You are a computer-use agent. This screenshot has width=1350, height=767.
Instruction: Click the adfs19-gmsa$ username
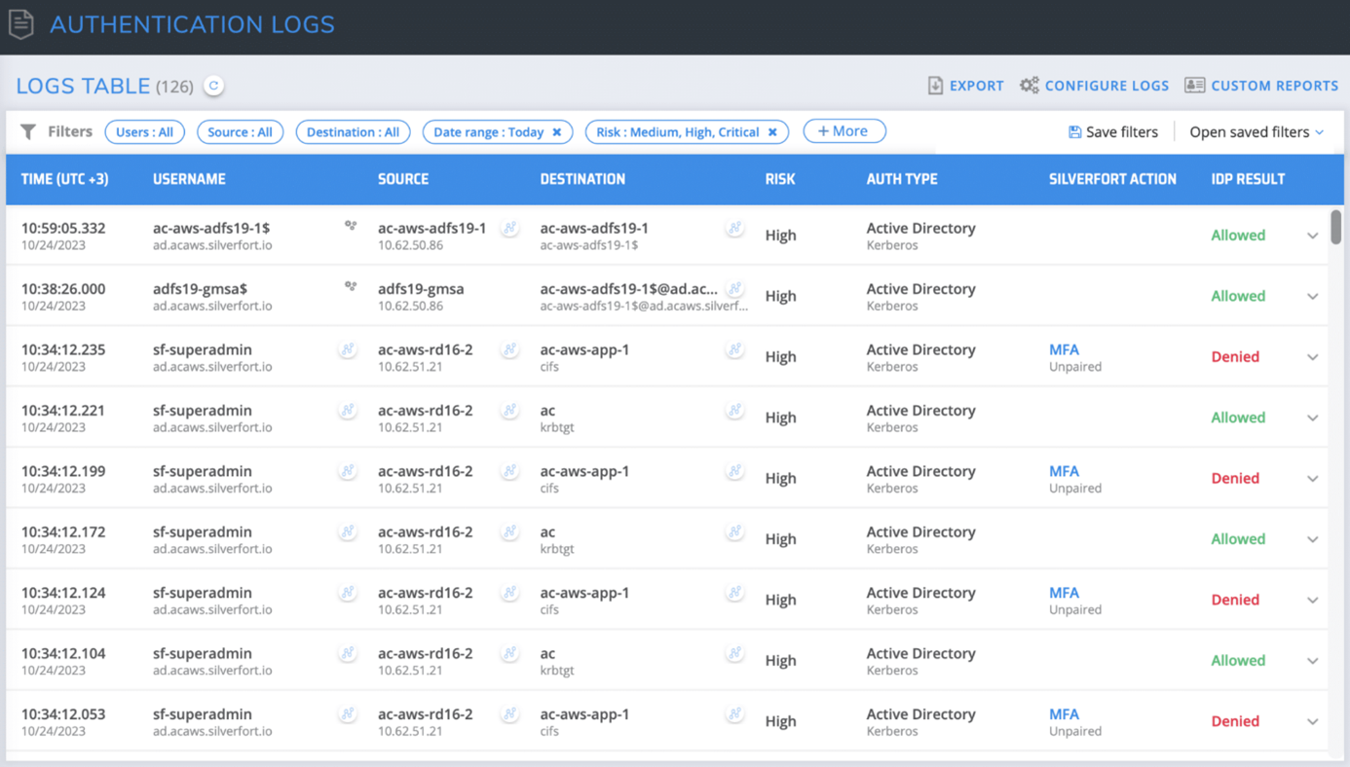[x=200, y=289]
